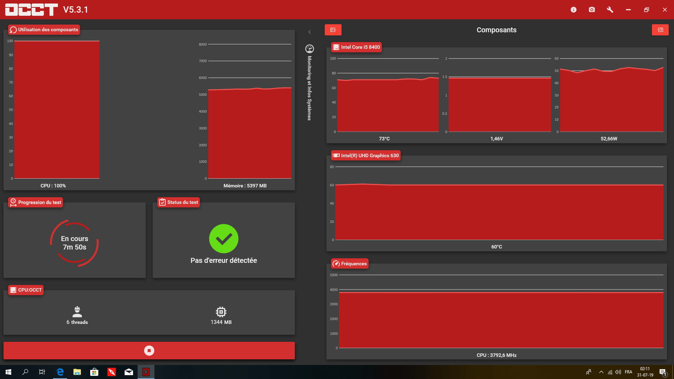Click the green no-error checkmark icon
This screenshot has width=674, height=379.
pos(224,239)
